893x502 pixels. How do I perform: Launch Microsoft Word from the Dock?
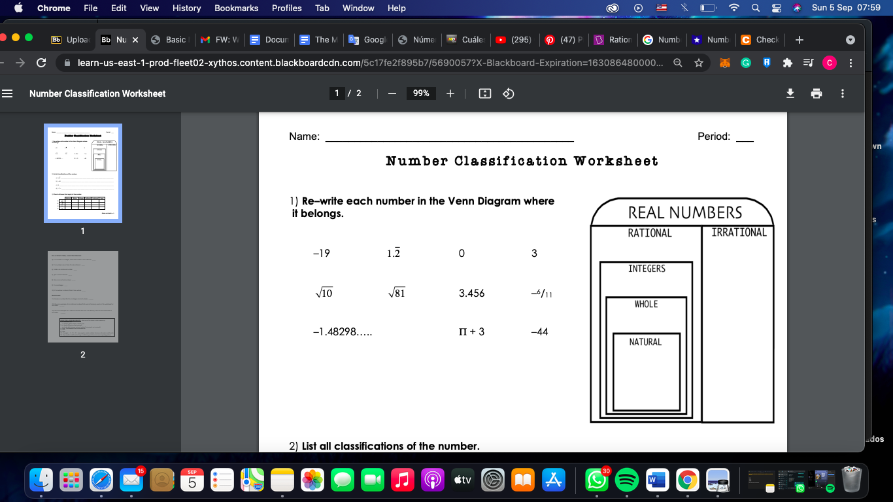pos(657,479)
